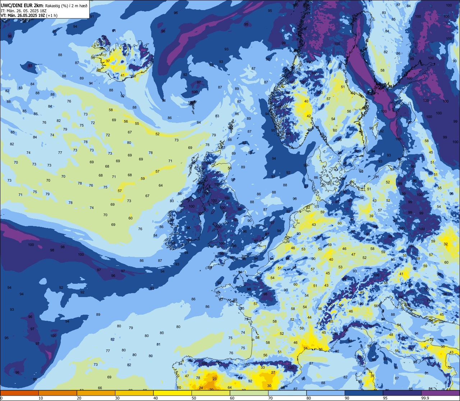The width and height of the screenshot is (460, 401).
Task: Click the humidity value 41 in southern Iceland
Action: click(x=123, y=76)
